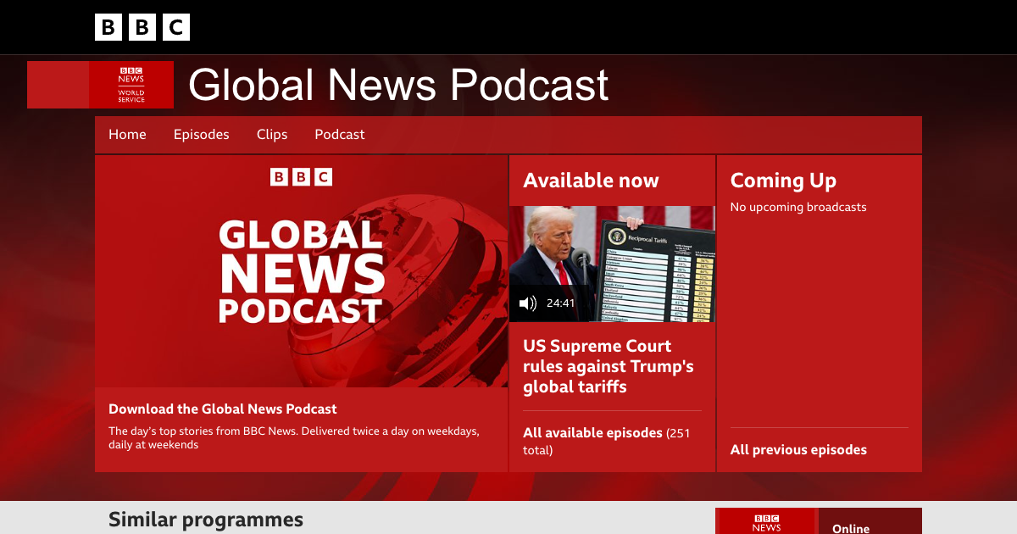Viewport: 1017px width, 534px height.
Task: View all available episodes link
Action: pos(608,441)
